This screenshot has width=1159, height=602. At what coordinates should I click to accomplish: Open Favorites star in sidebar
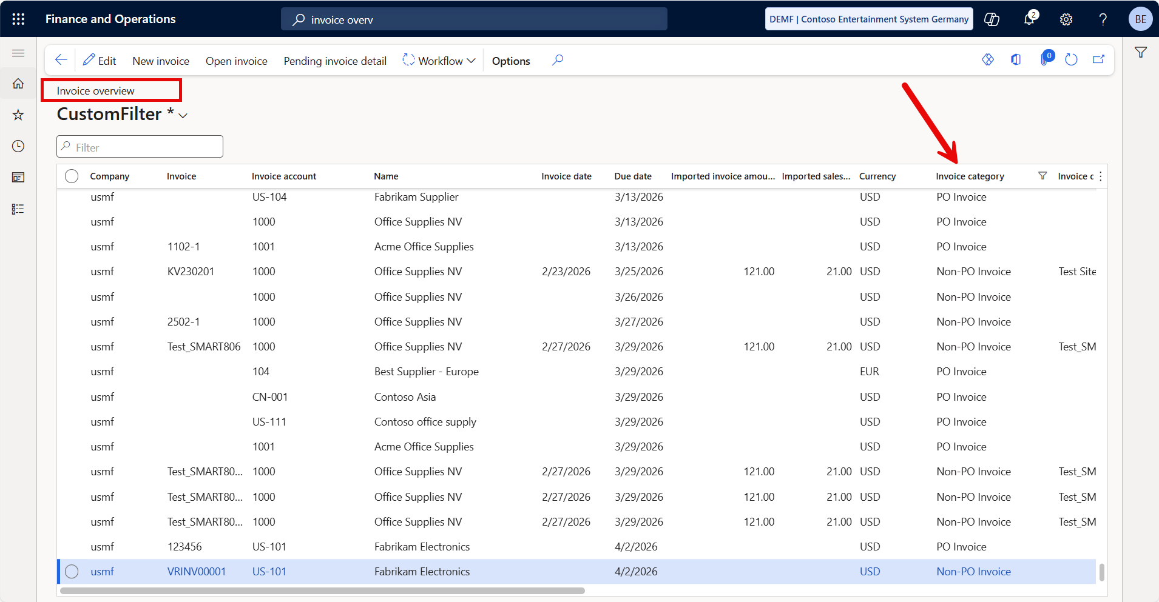[18, 115]
